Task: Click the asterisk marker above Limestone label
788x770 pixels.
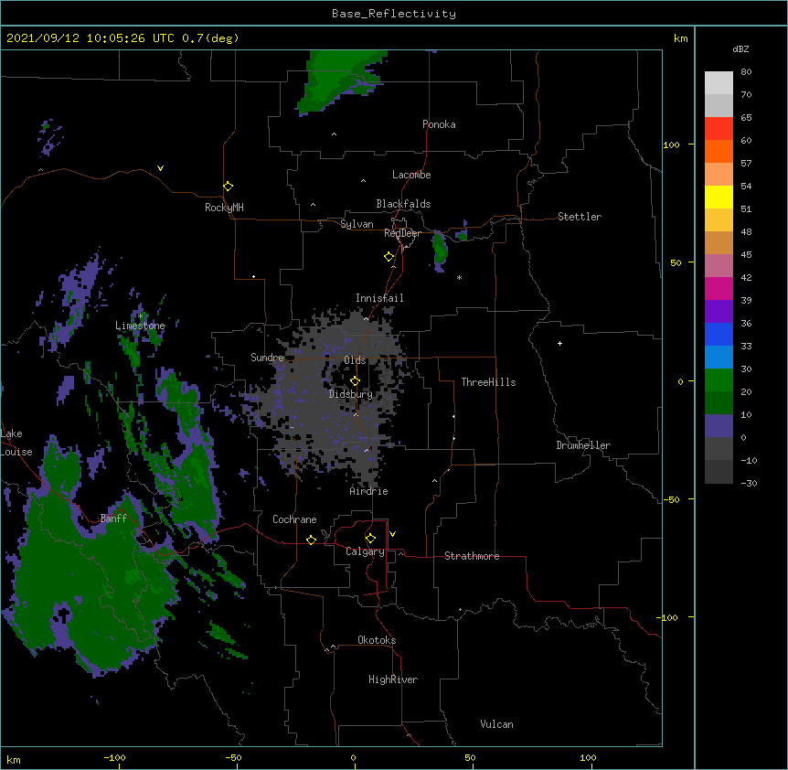Action: 140,316
